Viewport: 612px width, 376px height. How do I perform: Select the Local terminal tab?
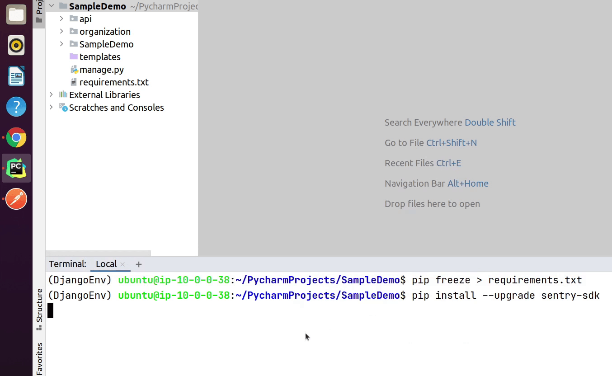pyautogui.click(x=106, y=264)
